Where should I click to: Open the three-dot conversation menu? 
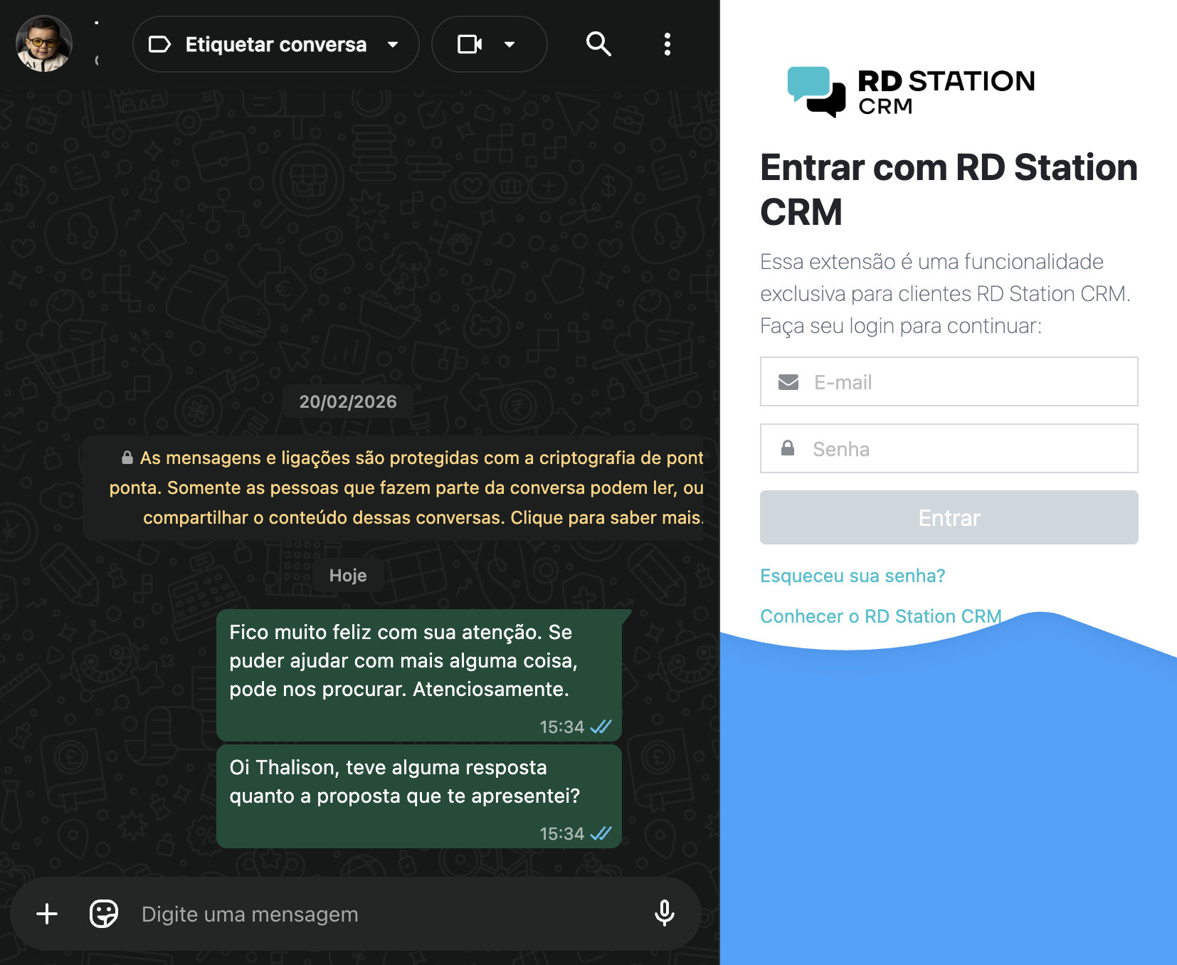pos(667,44)
